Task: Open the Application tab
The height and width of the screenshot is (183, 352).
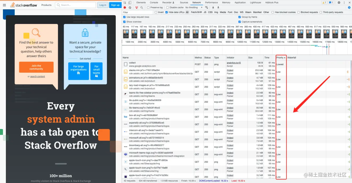Action: coord(240,2)
